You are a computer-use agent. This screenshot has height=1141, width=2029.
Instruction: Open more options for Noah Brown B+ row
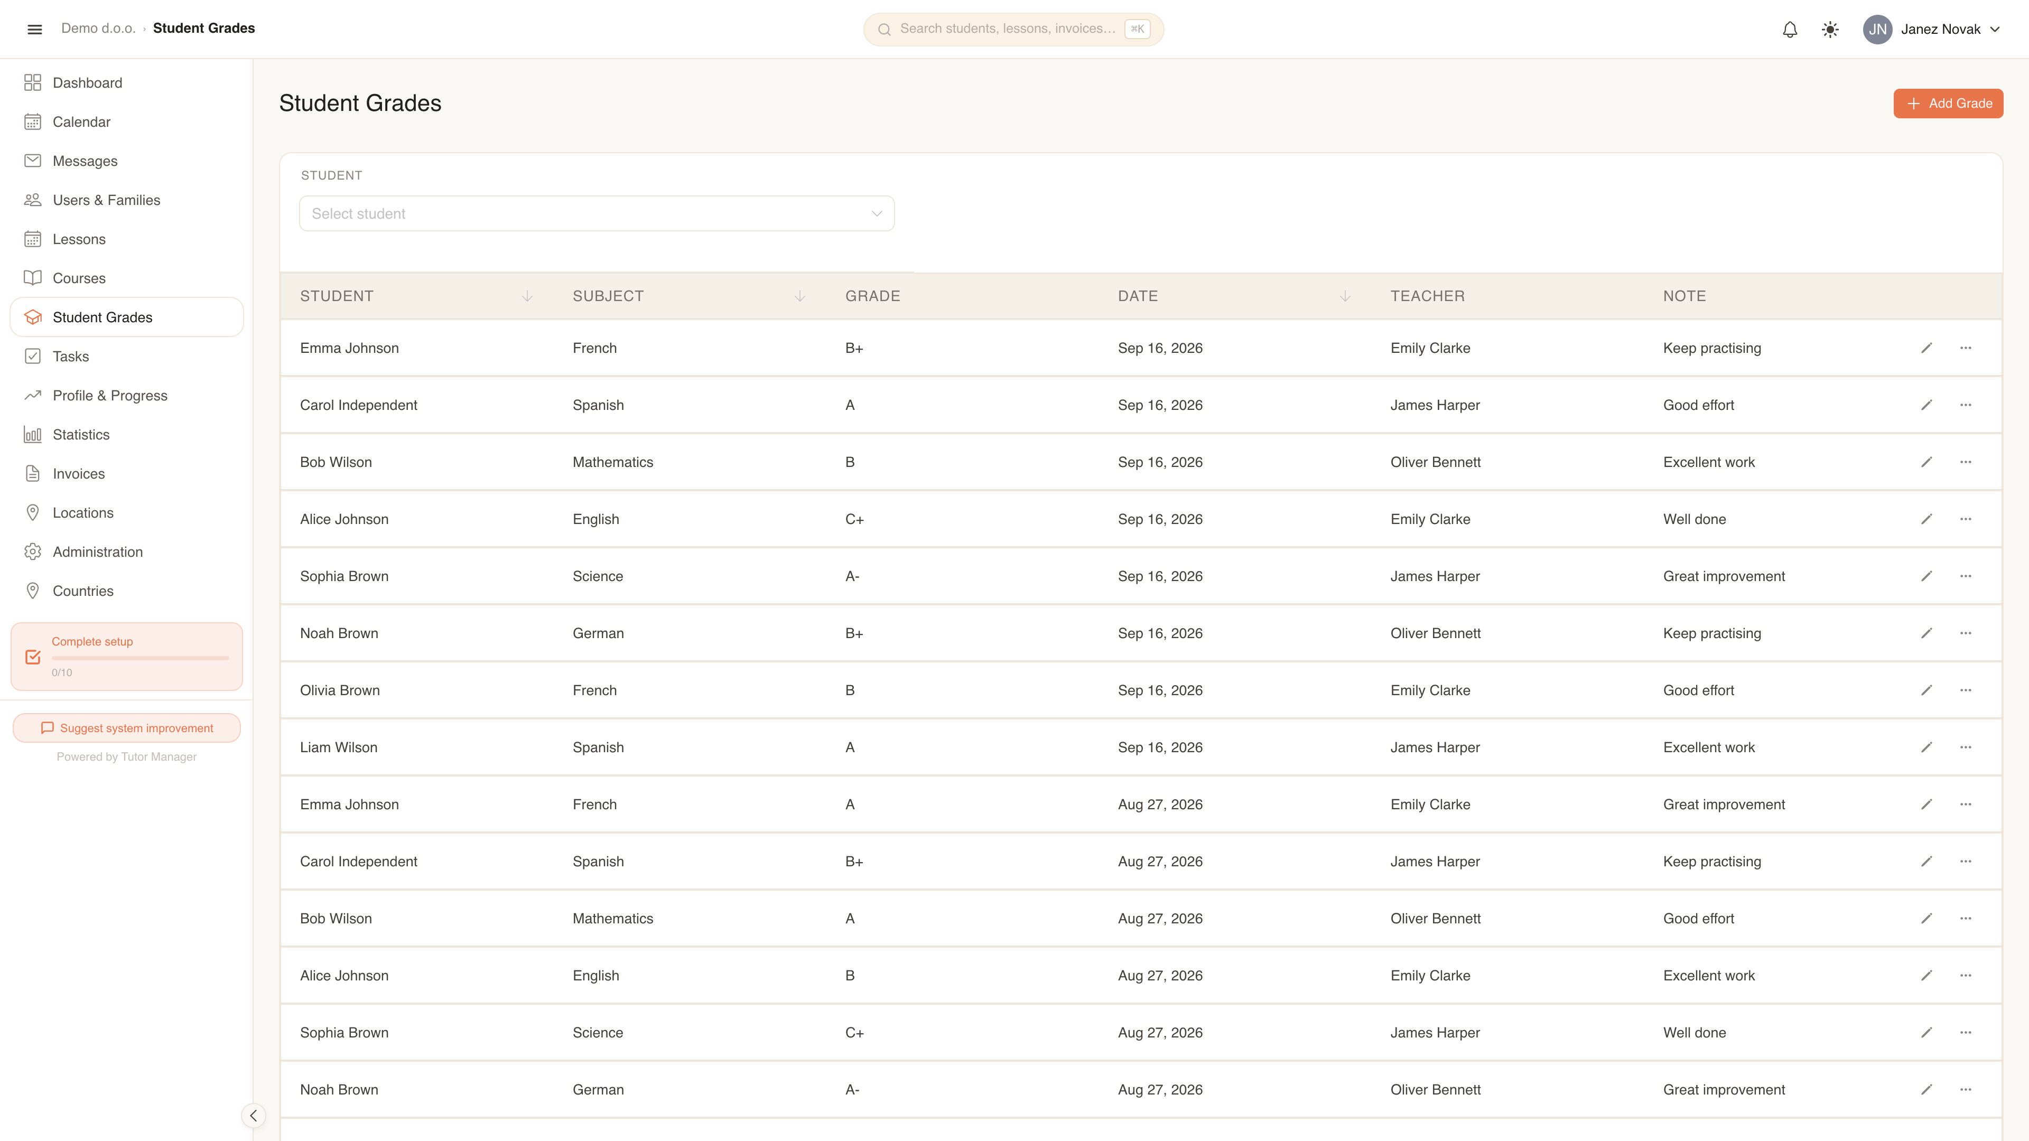tap(1965, 633)
